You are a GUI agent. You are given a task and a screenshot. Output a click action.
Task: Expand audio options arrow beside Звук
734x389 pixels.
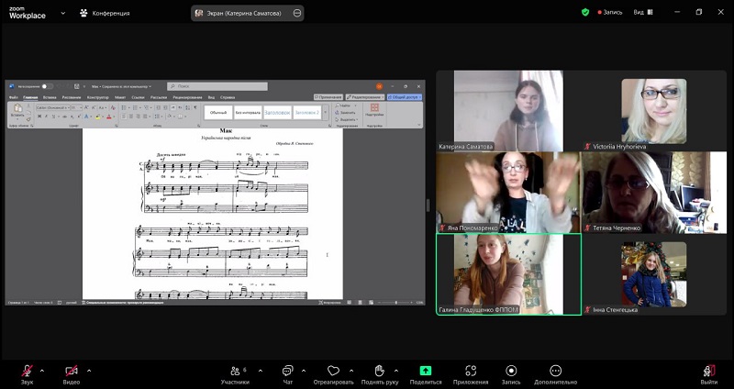pyautogui.click(x=42, y=371)
